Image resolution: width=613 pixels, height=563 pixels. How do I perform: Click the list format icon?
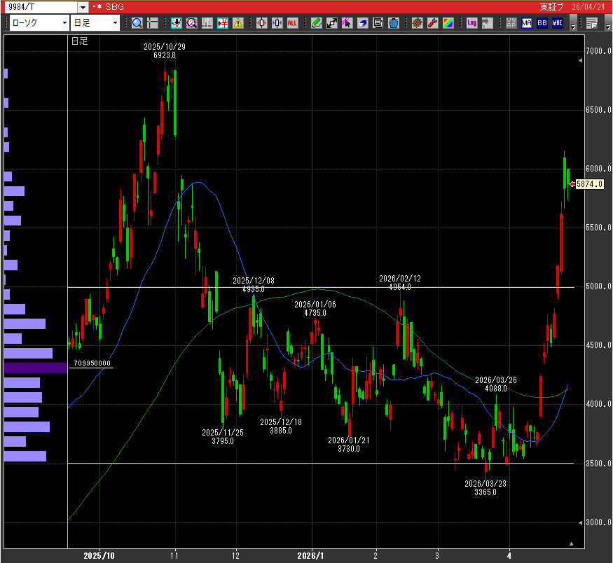point(592,23)
